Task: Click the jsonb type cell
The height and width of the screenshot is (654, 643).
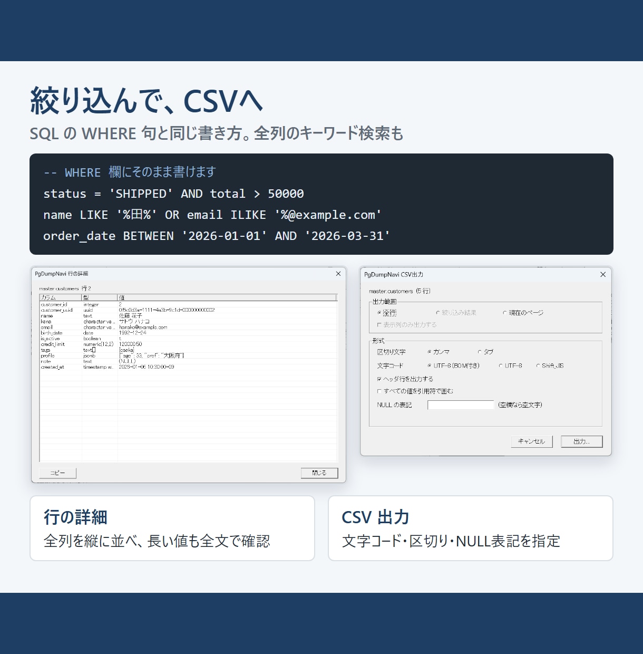Action: tap(99, 355)
